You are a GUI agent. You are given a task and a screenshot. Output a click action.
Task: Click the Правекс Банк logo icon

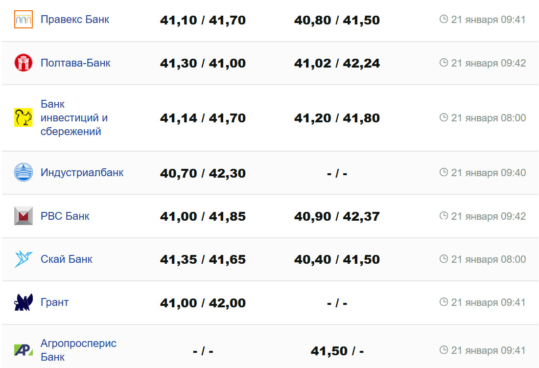(23, 20)
